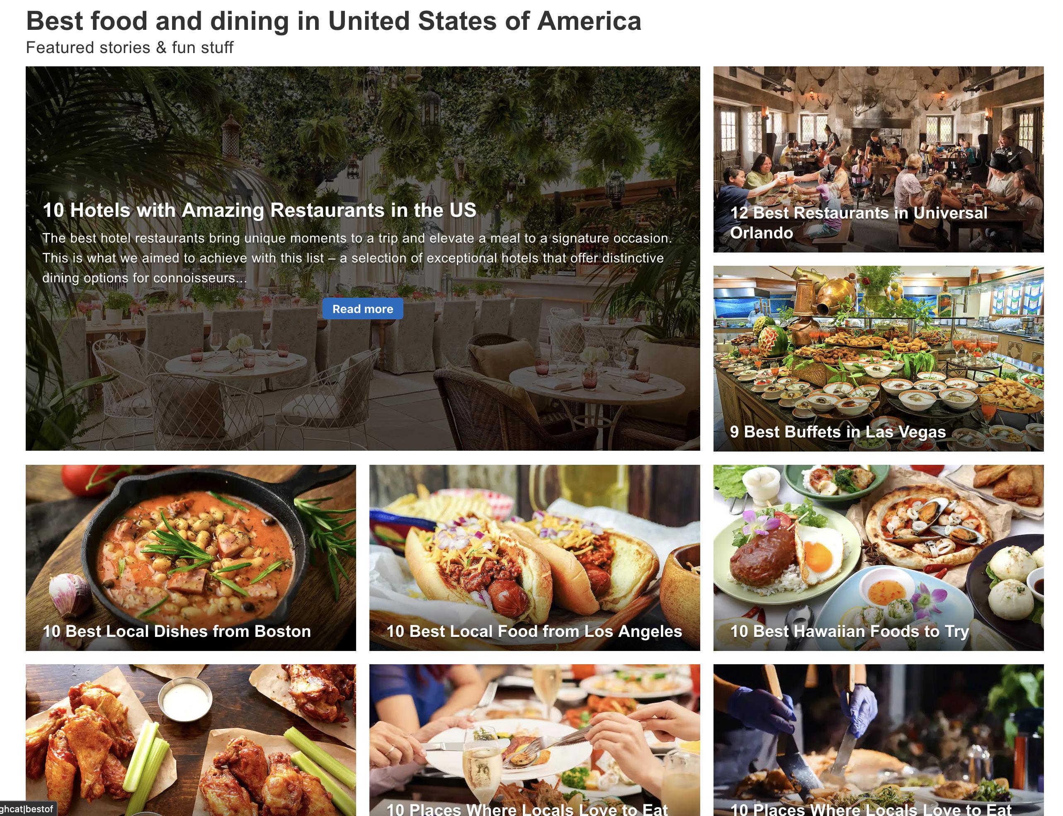Image resolution: width=1063 pixels, height=816 pixels.
Task: Click the Read more button
Action: point(362,309)
